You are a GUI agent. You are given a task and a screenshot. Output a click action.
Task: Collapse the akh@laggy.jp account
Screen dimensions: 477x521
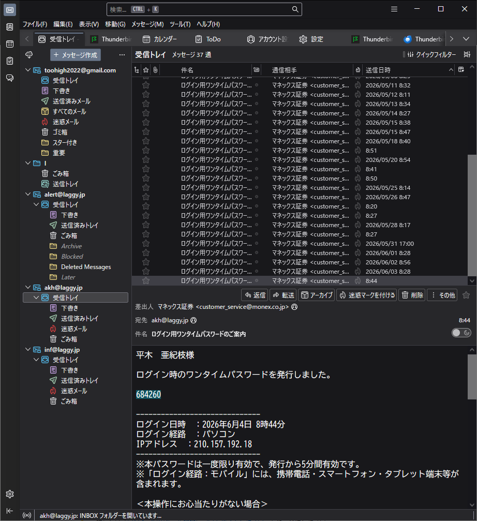pyautogui.click(x=28, y=288)
